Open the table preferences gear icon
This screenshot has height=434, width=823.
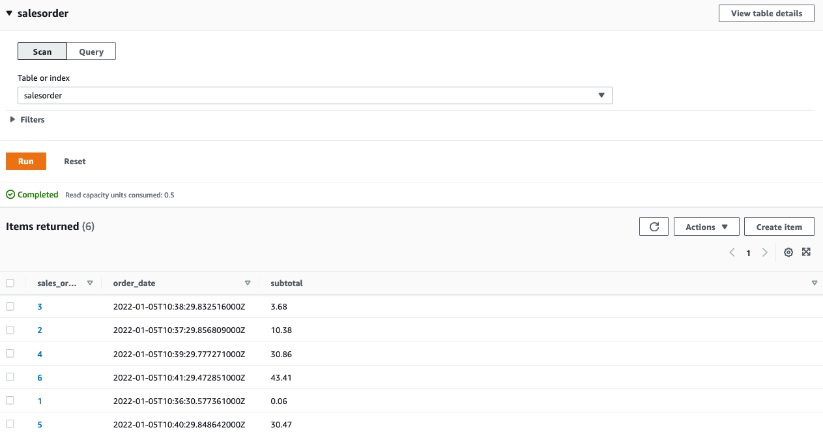(788, 252)
